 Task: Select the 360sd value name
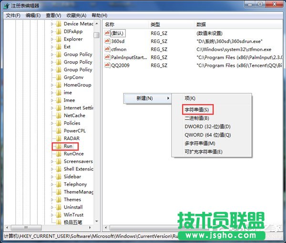[x=118, y=41]
